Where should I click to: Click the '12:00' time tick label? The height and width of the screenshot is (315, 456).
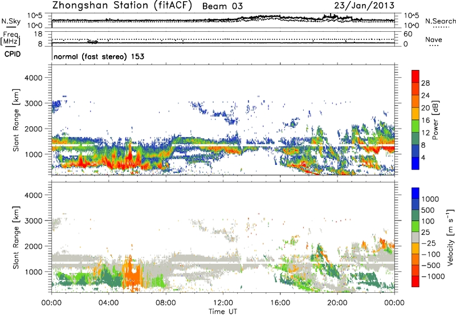[223, 303]
